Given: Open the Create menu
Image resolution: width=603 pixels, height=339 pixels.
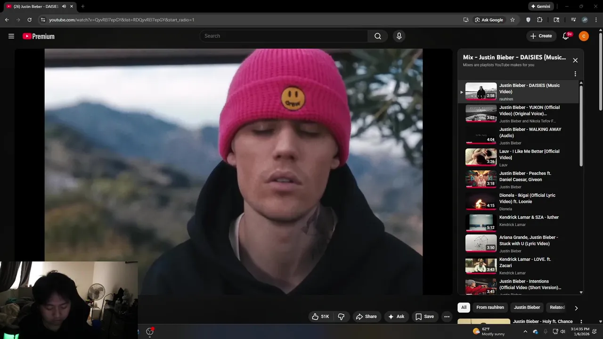Looking at the screenshot, I should (x=541, y=36).
